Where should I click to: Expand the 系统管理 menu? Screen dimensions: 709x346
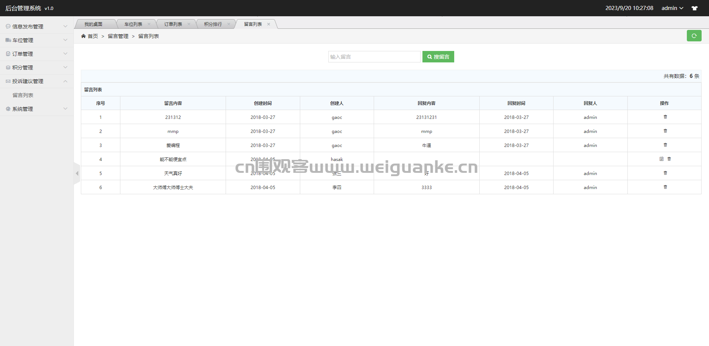point(36,109)
